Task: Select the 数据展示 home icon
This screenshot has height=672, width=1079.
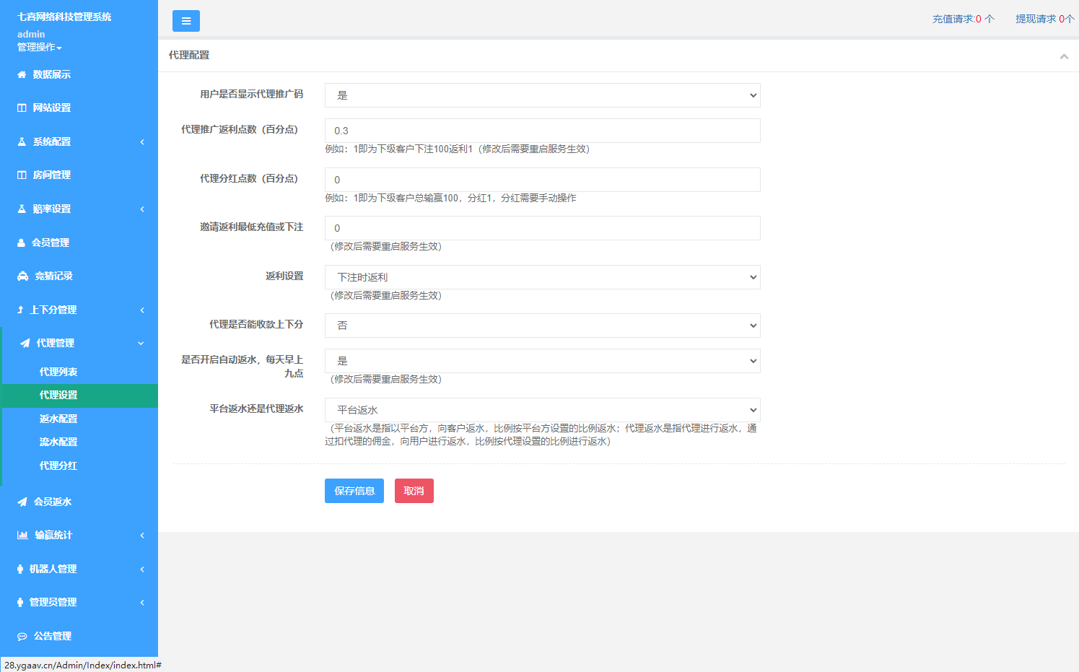Action: coord(22,74)
